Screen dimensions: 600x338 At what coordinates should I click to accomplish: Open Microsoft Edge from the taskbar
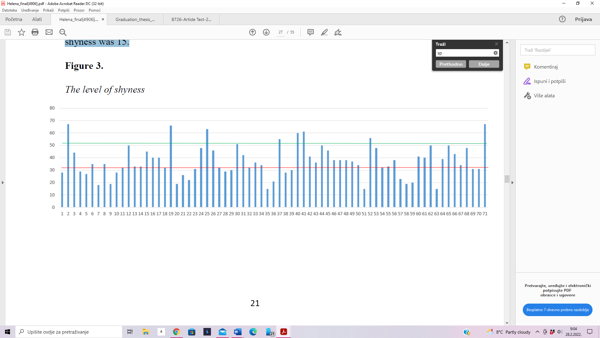(x=253, y=332)
